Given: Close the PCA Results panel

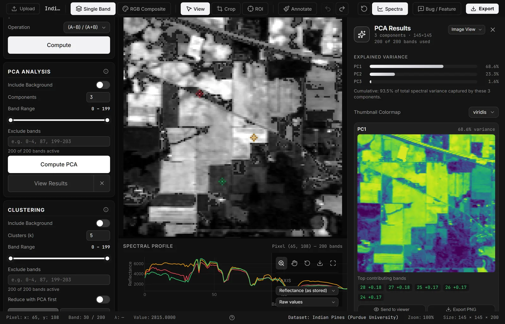Looking at the screenshot, I should (493, 29).
